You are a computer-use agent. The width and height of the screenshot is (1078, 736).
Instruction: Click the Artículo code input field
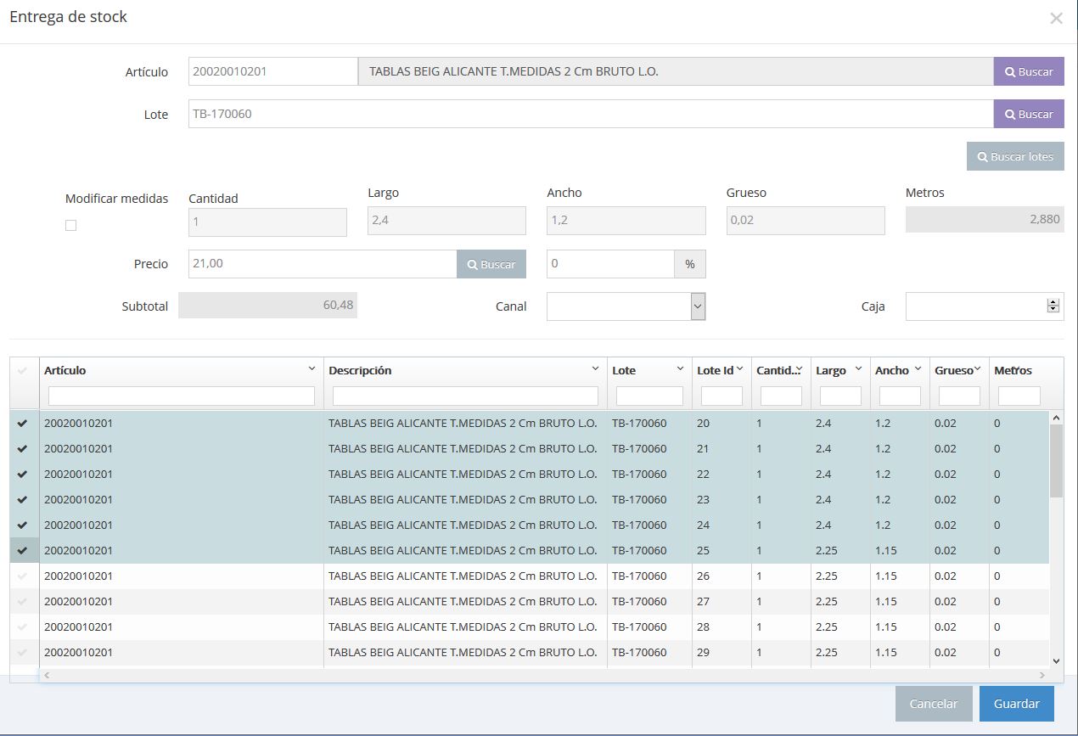(x=273, y=71)
